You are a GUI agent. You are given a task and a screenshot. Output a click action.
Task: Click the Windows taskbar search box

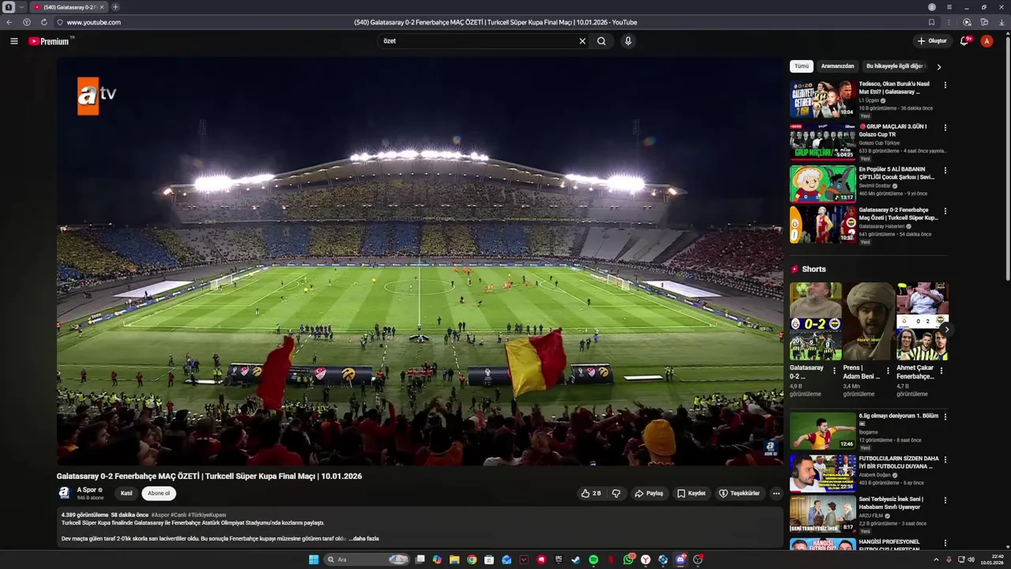(x=368, y=560)
